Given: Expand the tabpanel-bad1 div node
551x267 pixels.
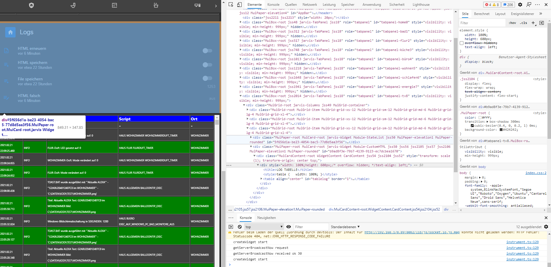Looking at the screenshot, I should point(241,31).
